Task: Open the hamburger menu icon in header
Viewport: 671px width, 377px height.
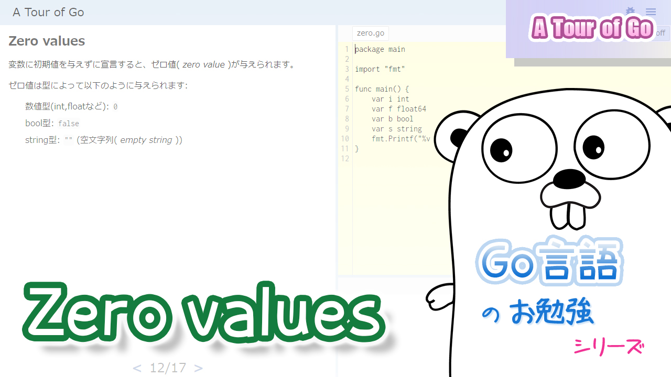Action: 651,12
